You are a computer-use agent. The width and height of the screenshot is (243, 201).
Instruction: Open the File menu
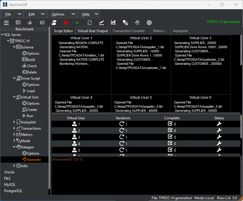tap(12, 14)
